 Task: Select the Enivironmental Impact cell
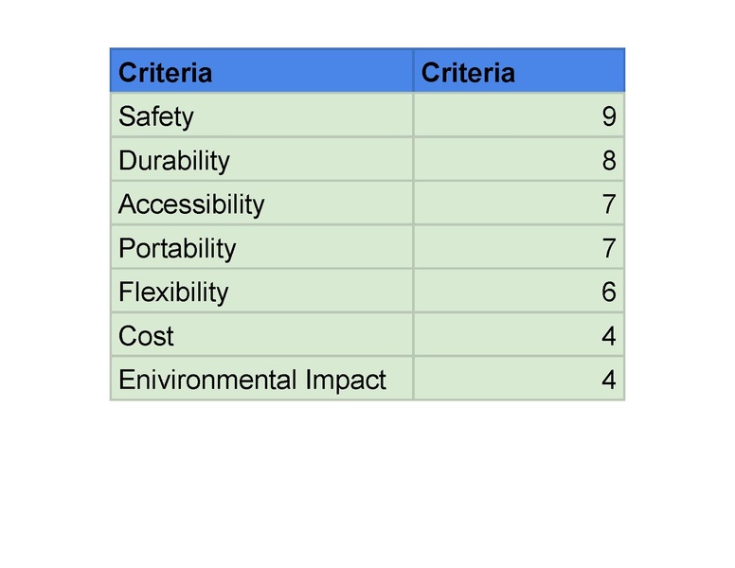pyautogui.click(x=261, y=379)
